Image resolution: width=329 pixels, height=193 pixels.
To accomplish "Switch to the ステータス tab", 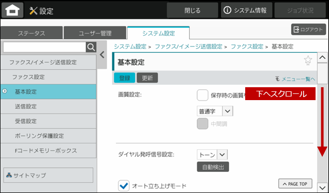I will pos(32,33).
